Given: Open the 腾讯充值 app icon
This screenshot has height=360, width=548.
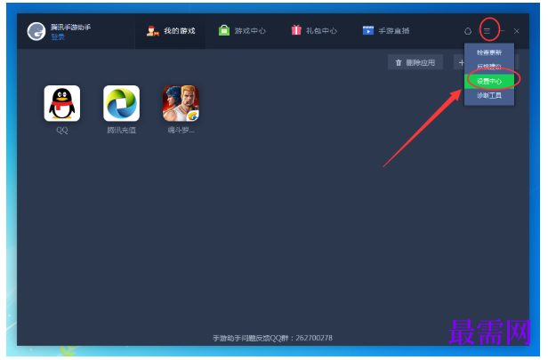Looking at the screenshot, I should pos(121,103).
